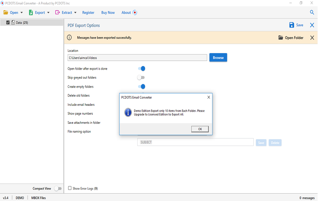Viewport: 318px width, 201px height.
Task: Dismiss the export success notification
Action: coord(312,38)
